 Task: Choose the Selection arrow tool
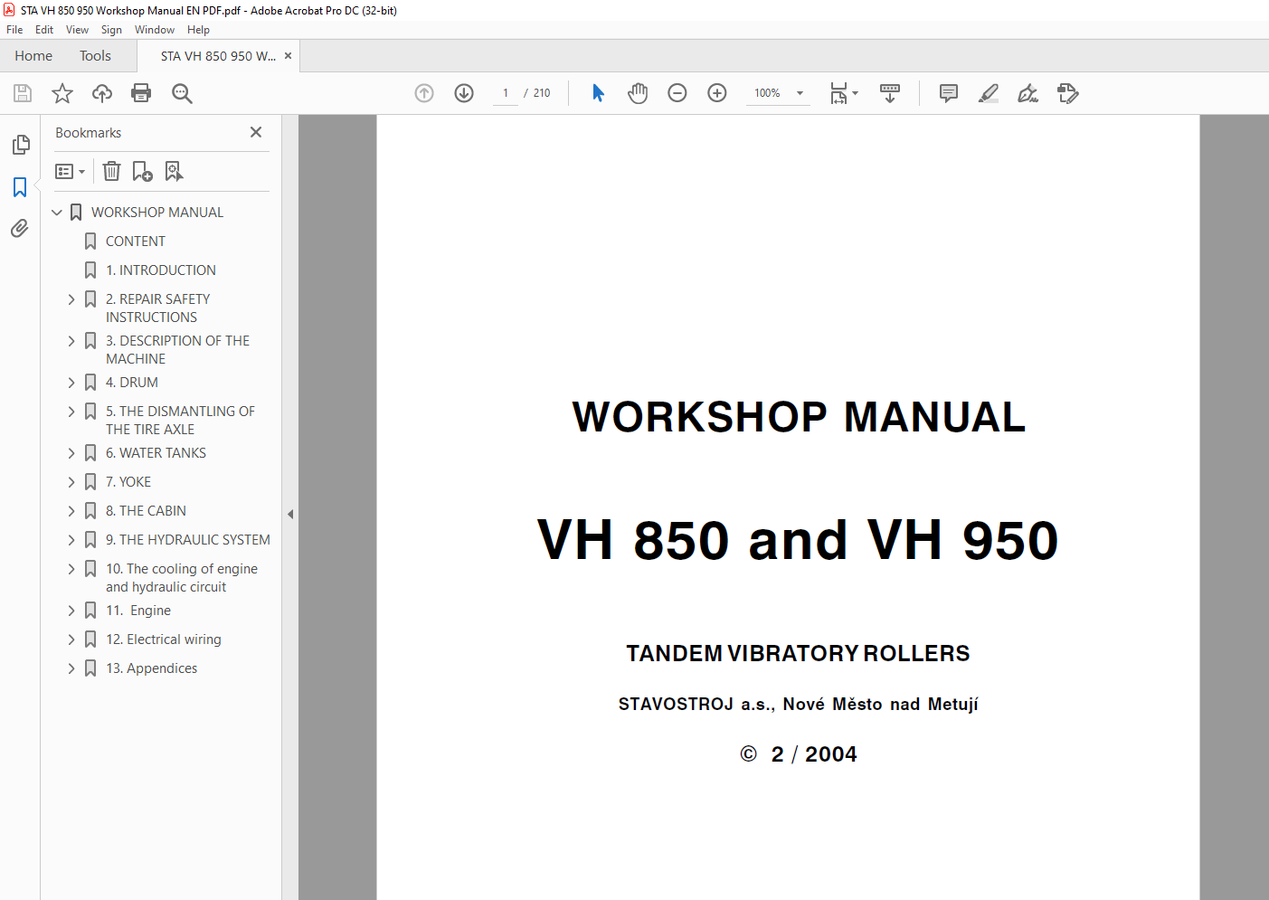(598, 93)
